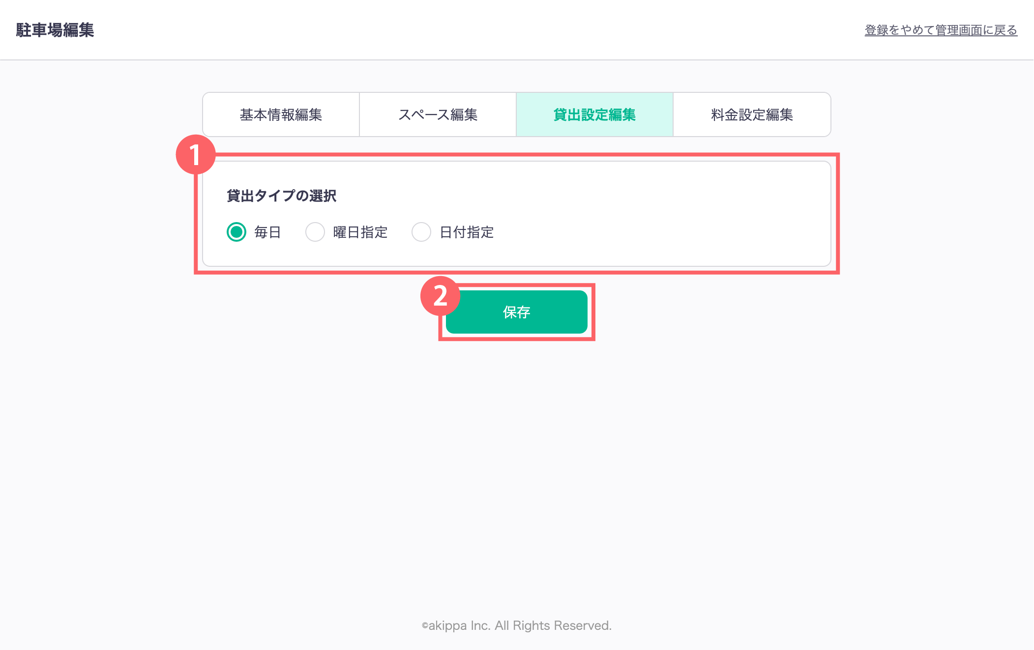This screenshot has width=1034, height=650.
Task: Click the 駐車場編集 page heading
Action: point(55,30)
